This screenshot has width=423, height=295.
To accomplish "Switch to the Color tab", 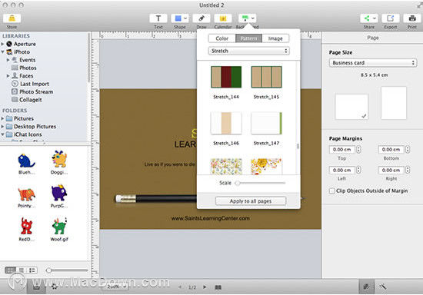I will coord(222,38).
